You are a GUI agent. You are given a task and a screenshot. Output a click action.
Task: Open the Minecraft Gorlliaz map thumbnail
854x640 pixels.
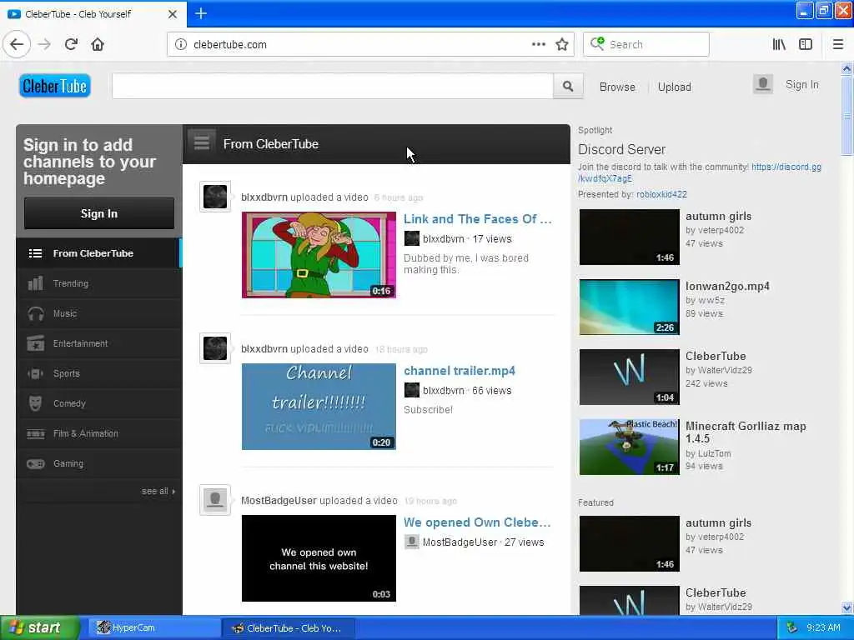tap(629, 447)
